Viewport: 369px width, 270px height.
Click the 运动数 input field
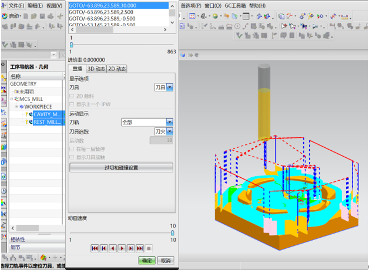point(162,140)
